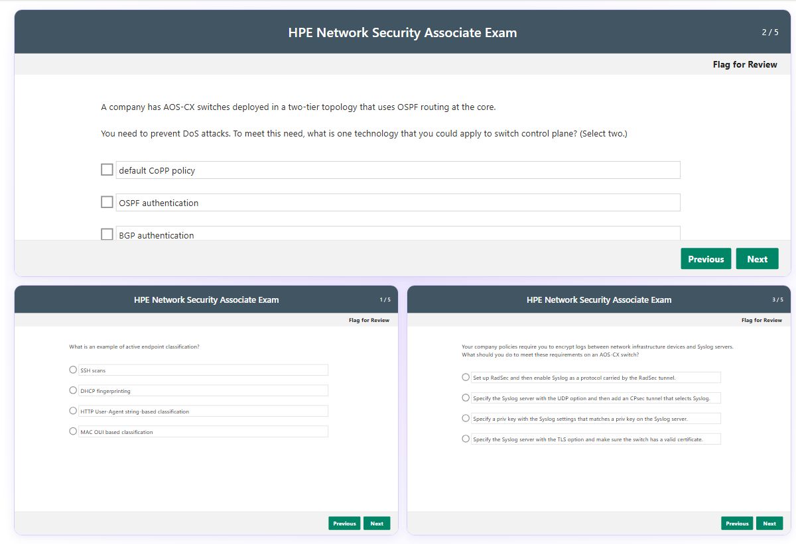The image size is (796, 544).
Task: Click the BGP authentication answer field
Action: click(398, 234)
